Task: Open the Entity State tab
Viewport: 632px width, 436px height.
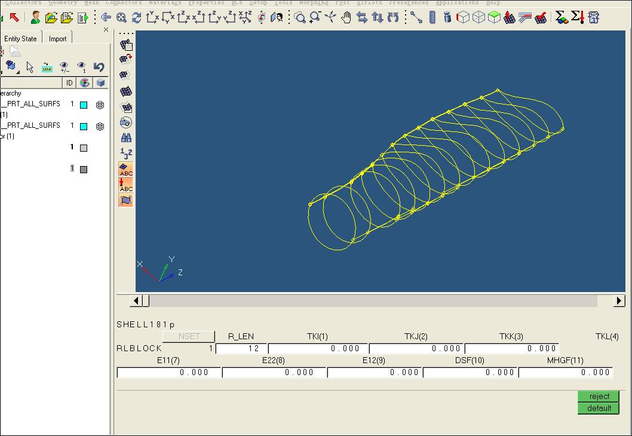Action: click(x=20, y=39)
